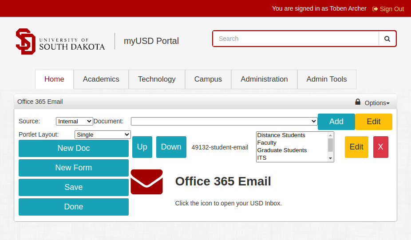Expand the Document dropdown list

(x=224, y=122)
